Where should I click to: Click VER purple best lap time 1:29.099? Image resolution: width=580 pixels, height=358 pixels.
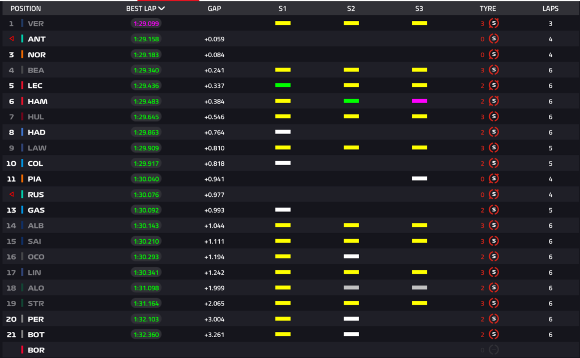pos(146,23)
